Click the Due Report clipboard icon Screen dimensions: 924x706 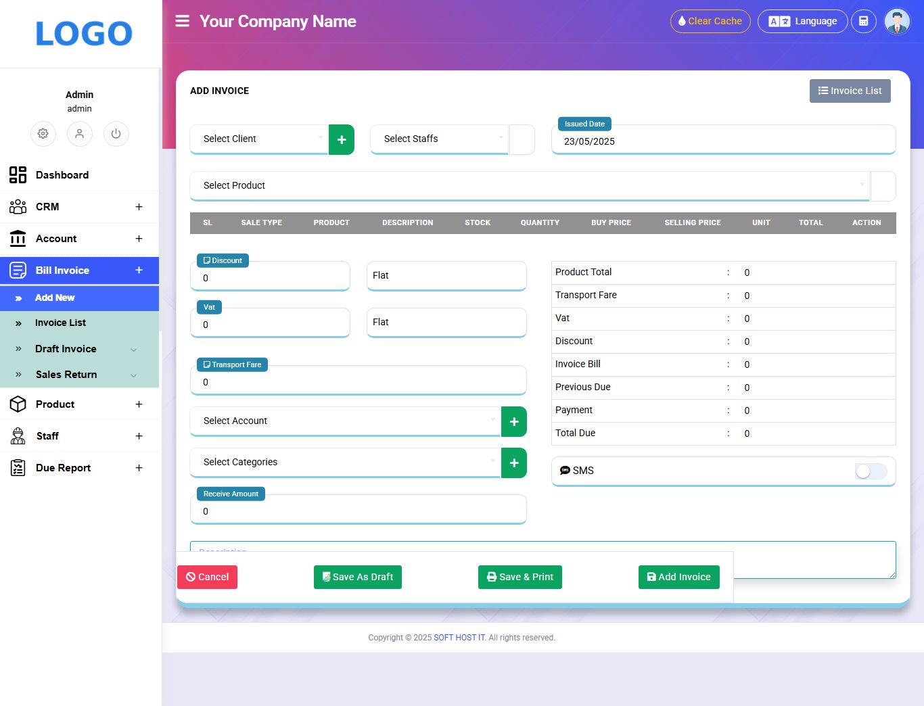pyautogui.click(x=18, y=468)
